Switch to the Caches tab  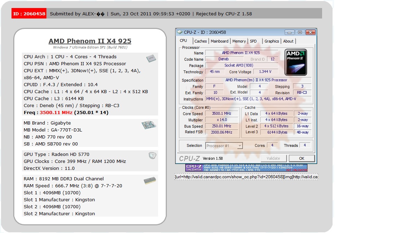200,41
